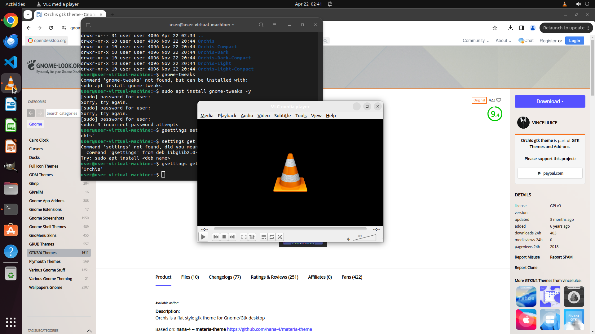Toggle VLC shuffle random button
The width and height of the screenshot is (595, 334).
coord(280,237)
